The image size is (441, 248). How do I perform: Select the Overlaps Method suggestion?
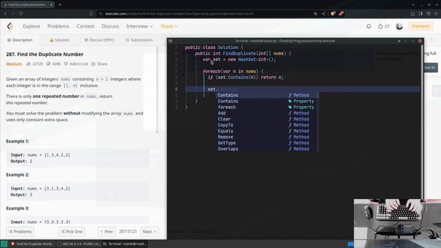tap(267, 149)
